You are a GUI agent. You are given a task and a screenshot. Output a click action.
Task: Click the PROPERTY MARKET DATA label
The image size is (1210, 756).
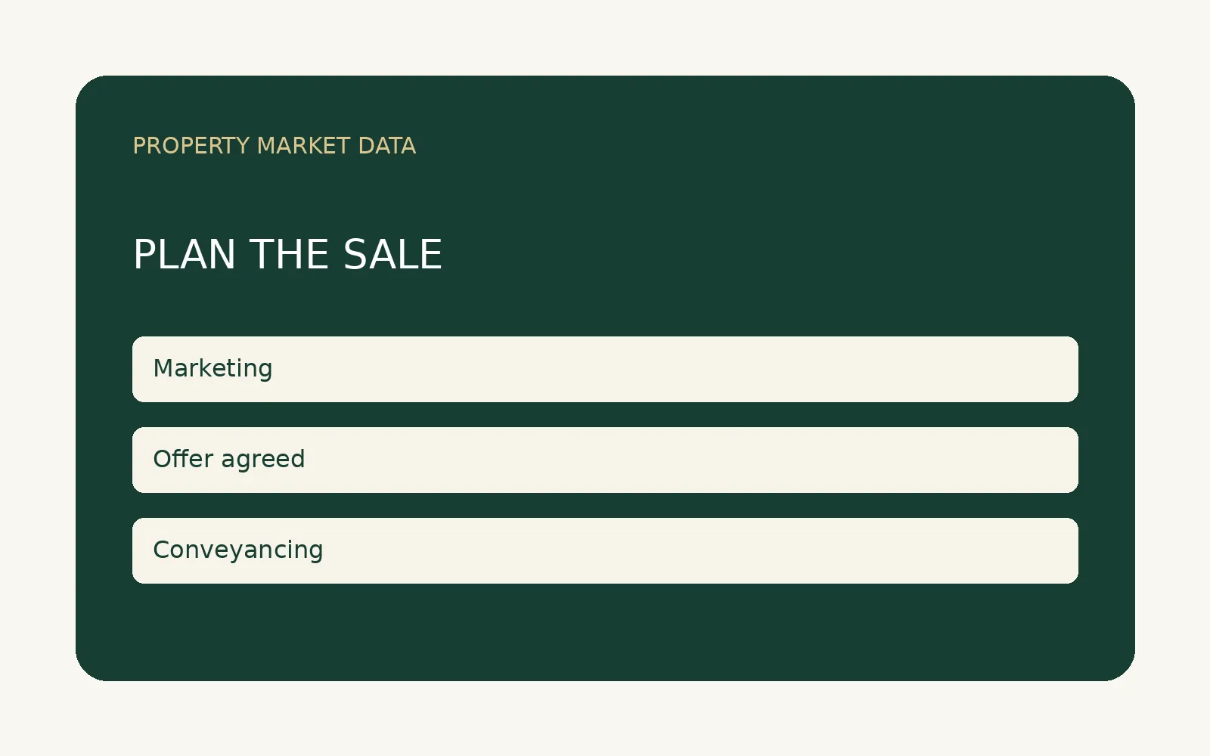[275, 146]
